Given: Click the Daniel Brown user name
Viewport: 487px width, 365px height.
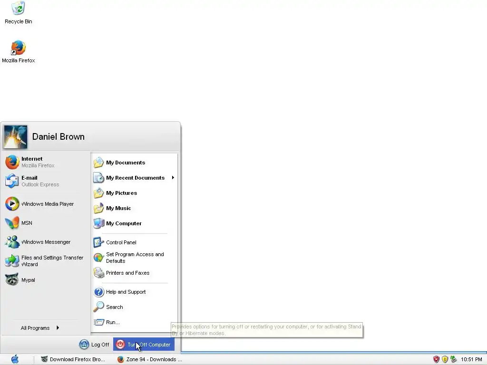Looking at the screenshot, I should (x=58, y=136).
